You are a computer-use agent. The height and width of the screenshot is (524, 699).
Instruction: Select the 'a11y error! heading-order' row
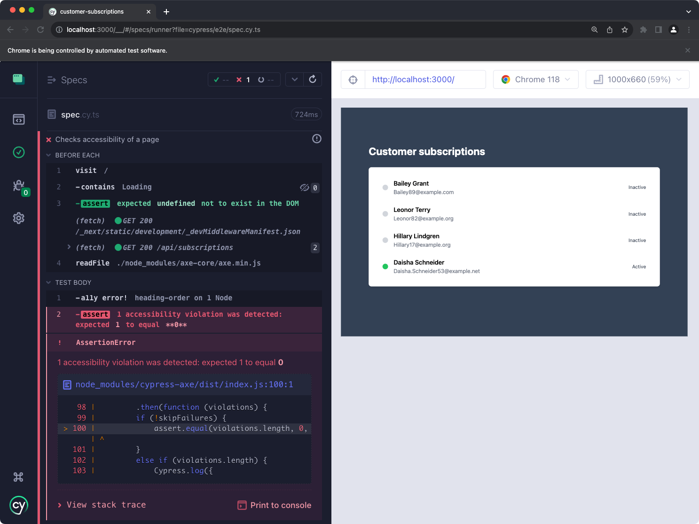(x=184, y=298)
